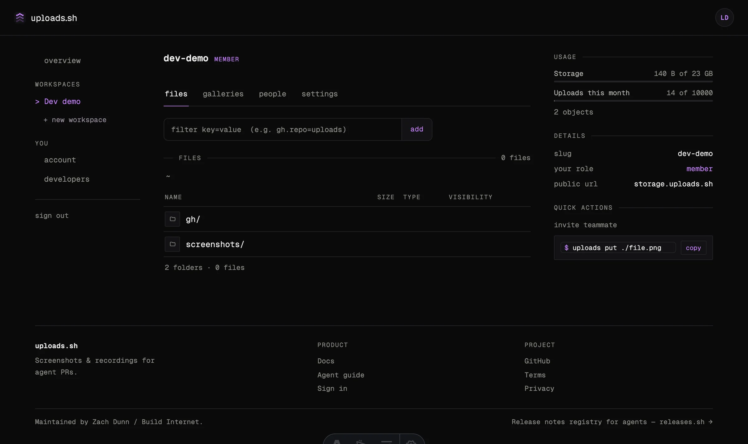Click the folder icon beside gh/
The image size is (748, 444).
coord(172,219)
